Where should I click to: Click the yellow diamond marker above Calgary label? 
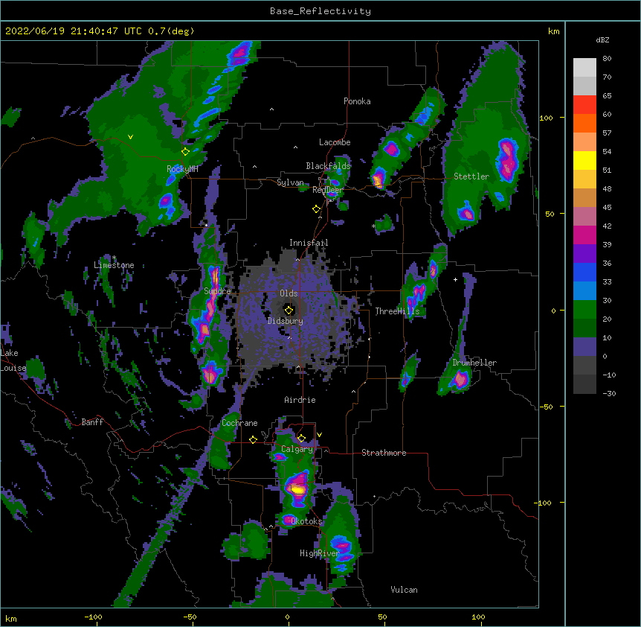tap(301, 439)
